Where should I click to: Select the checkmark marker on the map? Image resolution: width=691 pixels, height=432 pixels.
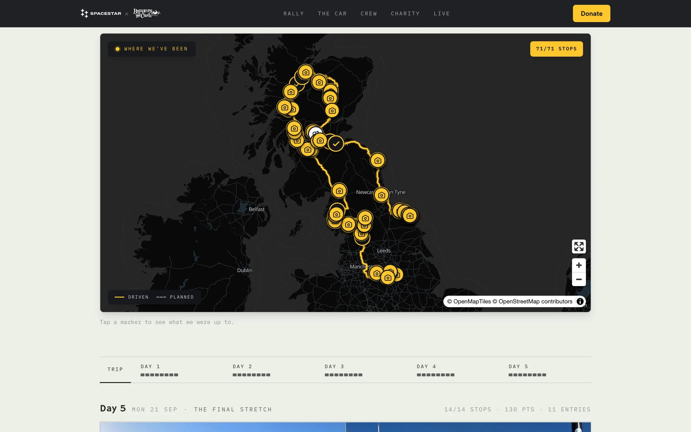click(336, 143)
